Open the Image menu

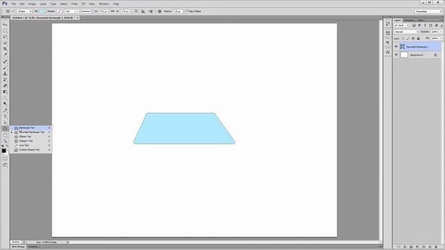coord(32,4)
